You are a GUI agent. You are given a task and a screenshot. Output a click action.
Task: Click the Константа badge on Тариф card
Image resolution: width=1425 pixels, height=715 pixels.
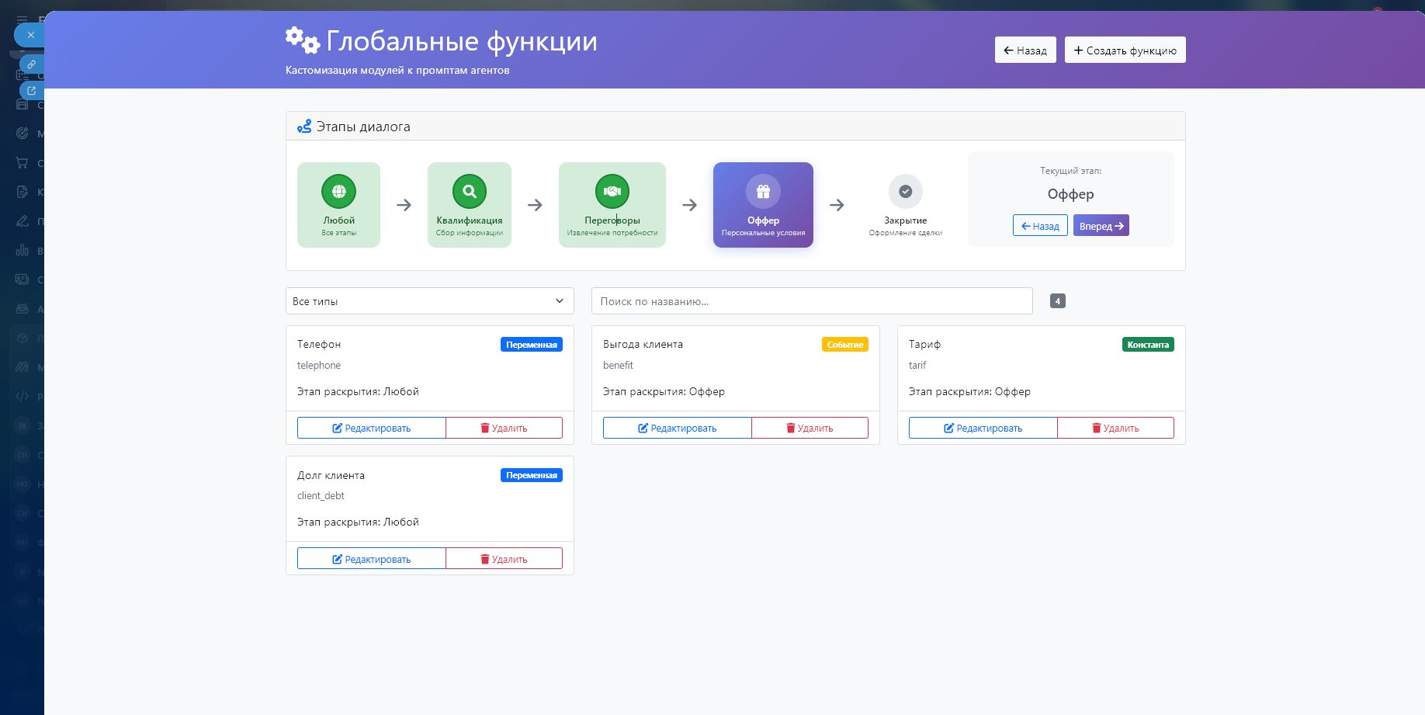pyautogui.click(x=1147, y=345)
